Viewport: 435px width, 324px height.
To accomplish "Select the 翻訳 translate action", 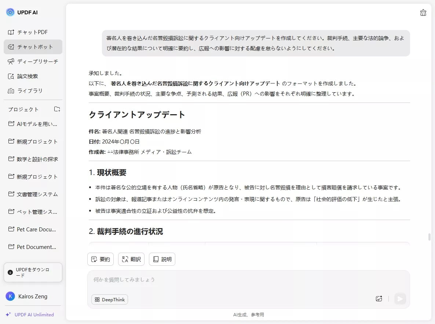I will pyautogui.click(x=131, y=259).
